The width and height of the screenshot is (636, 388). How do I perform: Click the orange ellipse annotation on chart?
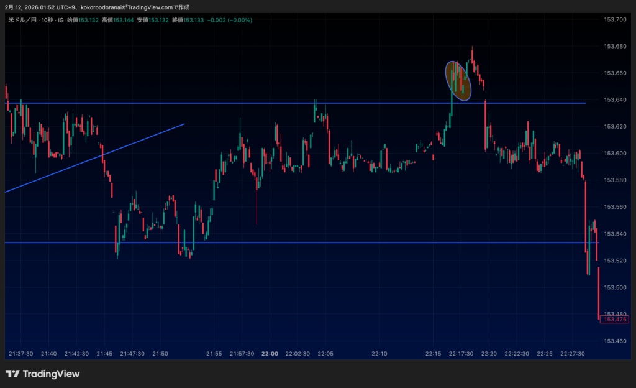coord(458,80)
